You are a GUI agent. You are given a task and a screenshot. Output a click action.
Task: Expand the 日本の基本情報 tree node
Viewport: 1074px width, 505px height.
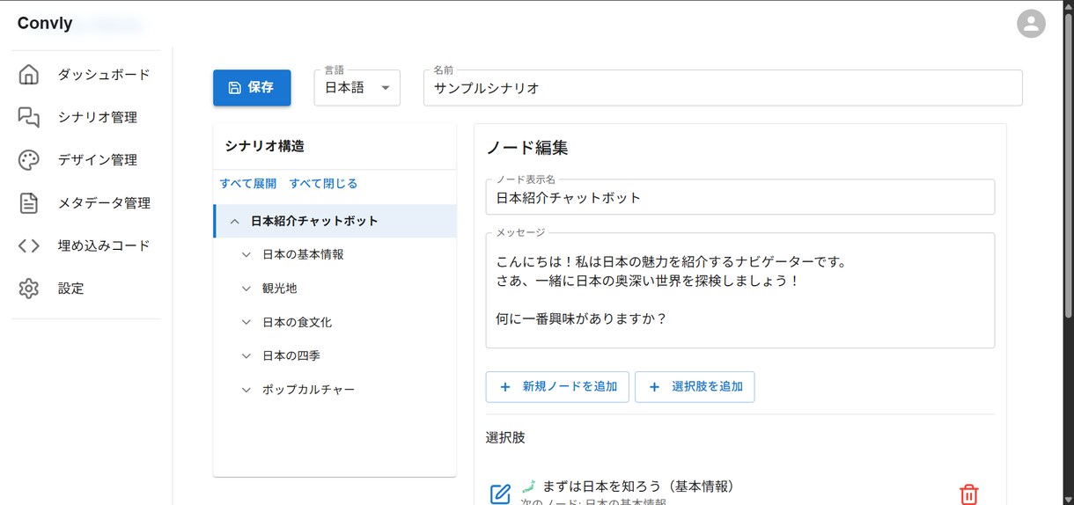point(246,254)
